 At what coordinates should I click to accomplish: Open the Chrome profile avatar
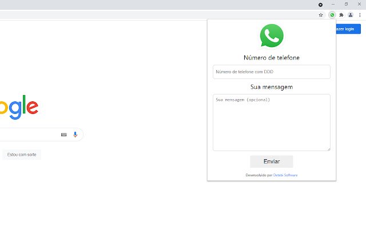(351, 15)
